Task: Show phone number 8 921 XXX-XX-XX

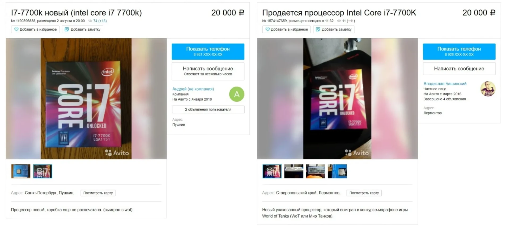Action: click(208, 52)
